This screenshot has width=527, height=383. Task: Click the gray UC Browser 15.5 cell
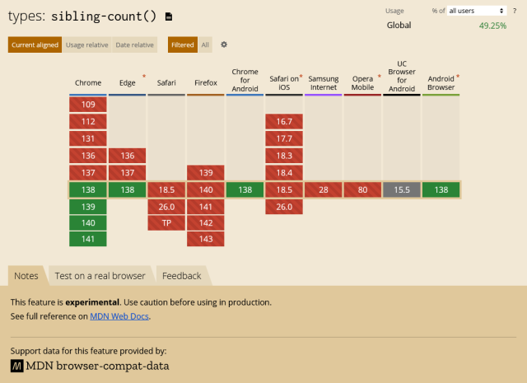[402, 189]
